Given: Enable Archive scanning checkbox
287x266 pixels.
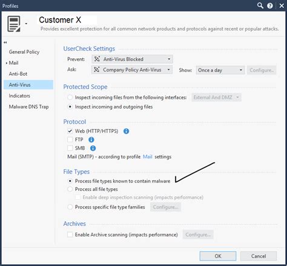Looking at the screenshot, I should (x=70, y=234).
